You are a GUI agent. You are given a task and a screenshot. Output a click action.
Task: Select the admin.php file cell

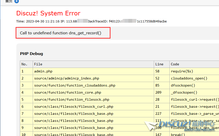point(43,71)
